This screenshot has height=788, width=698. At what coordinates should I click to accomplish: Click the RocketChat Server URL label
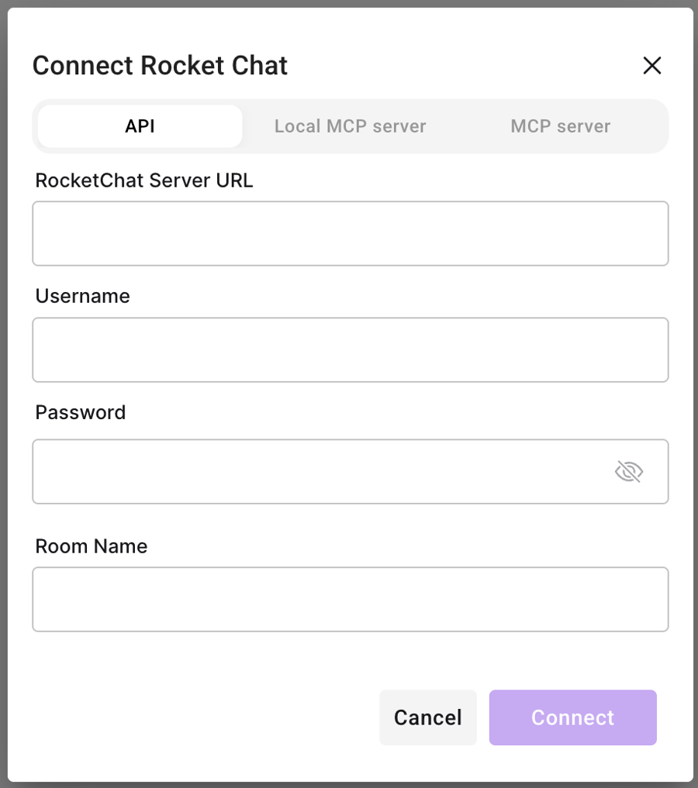click(144, 181)
